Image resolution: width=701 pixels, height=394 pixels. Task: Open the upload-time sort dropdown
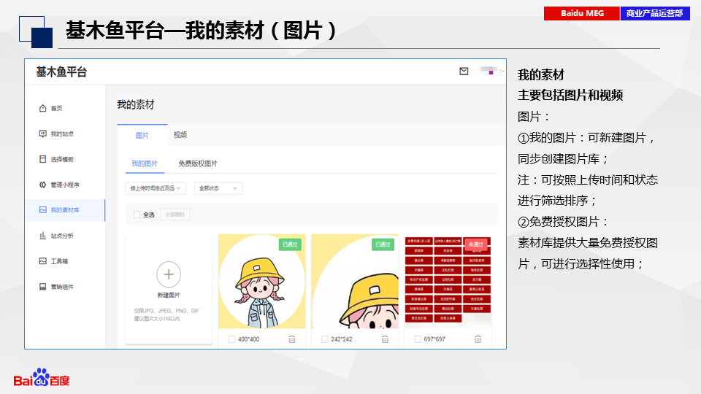point(156,188)
